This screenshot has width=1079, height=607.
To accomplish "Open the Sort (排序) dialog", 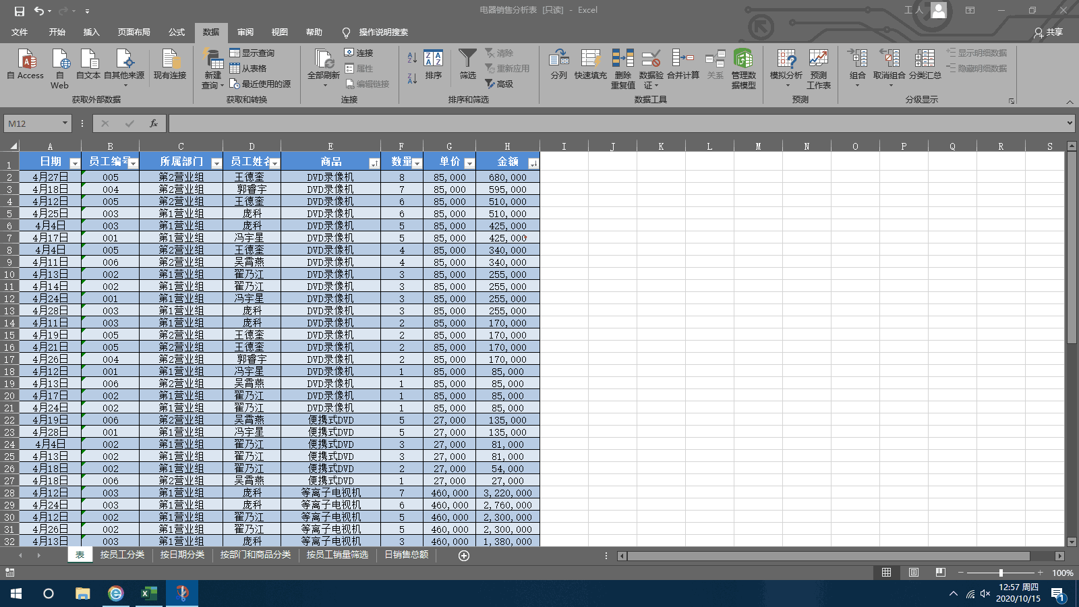I will 434,65.
